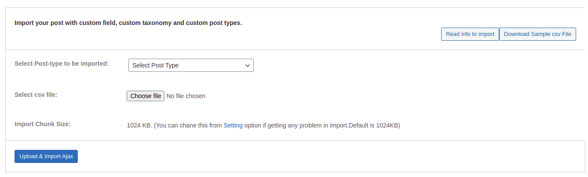Click the Choose file button
Screen dimensions: 588x177
146,96
